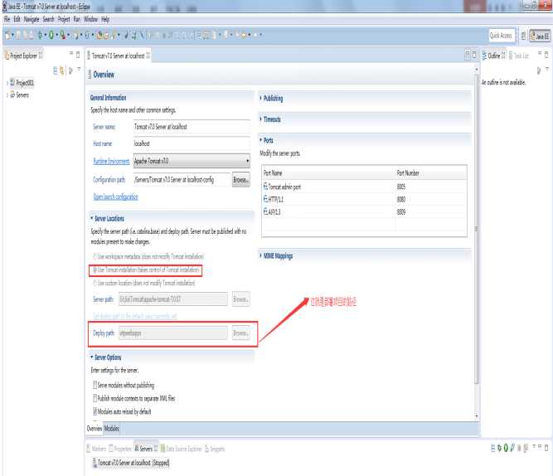Expand the MIME Mappings section

[260, 255]
